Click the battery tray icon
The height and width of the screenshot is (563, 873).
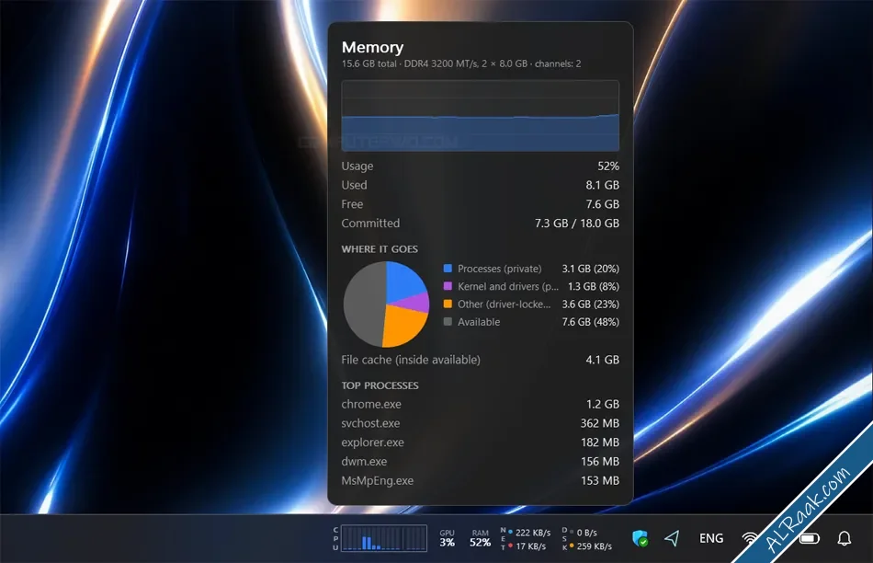point(810,538)
